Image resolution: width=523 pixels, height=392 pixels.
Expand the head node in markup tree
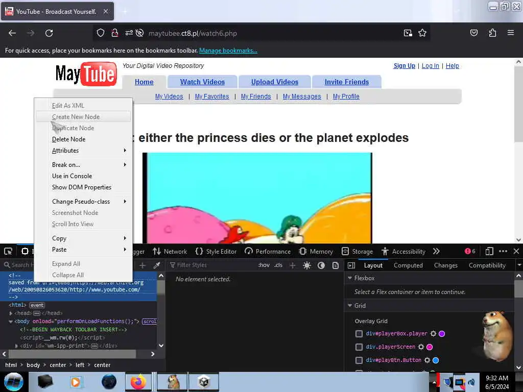pos(11,313)
